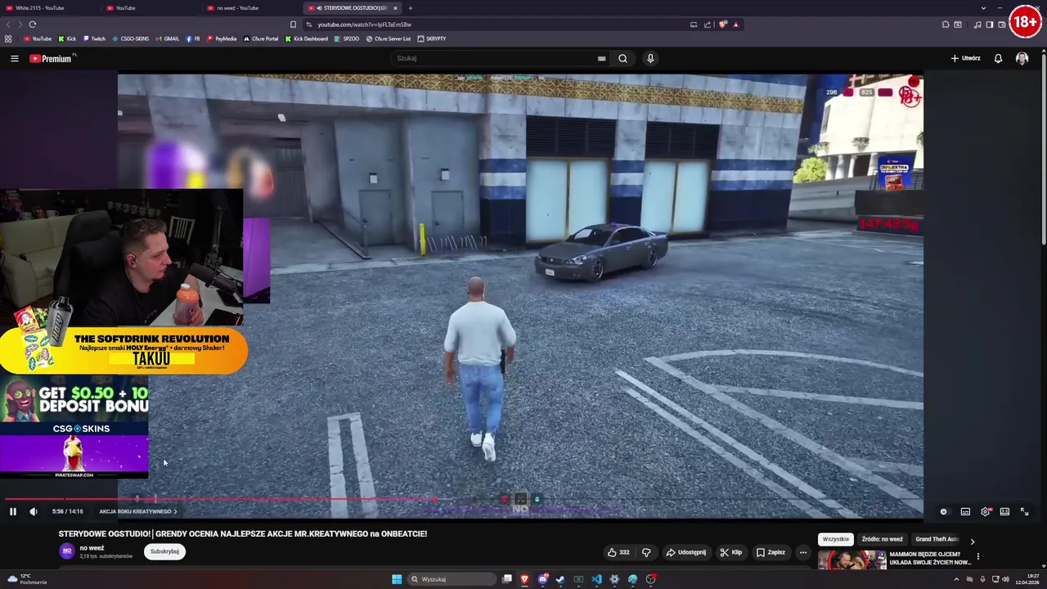Show hidden system tray icons
Viewport: 1047px width, 589px height.
[x=956, y=579]
